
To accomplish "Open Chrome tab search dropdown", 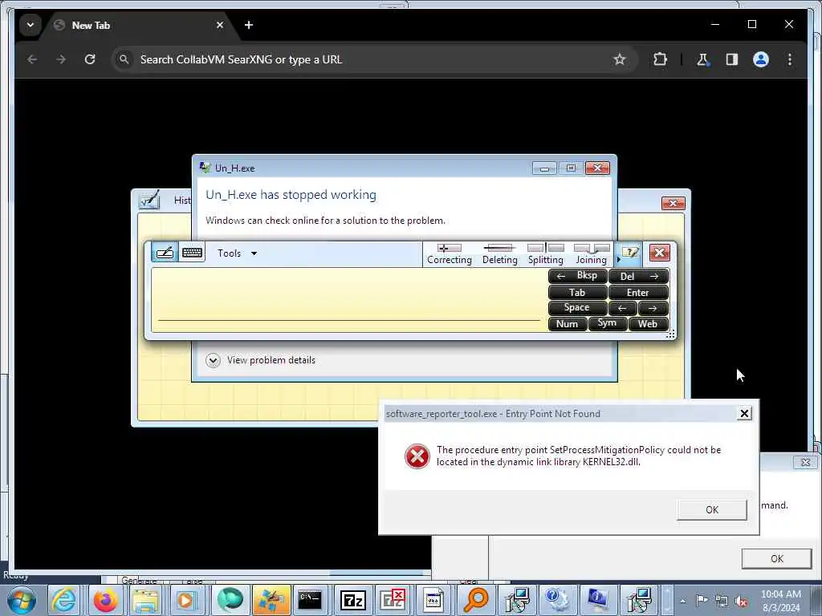I will click(31, 25).
